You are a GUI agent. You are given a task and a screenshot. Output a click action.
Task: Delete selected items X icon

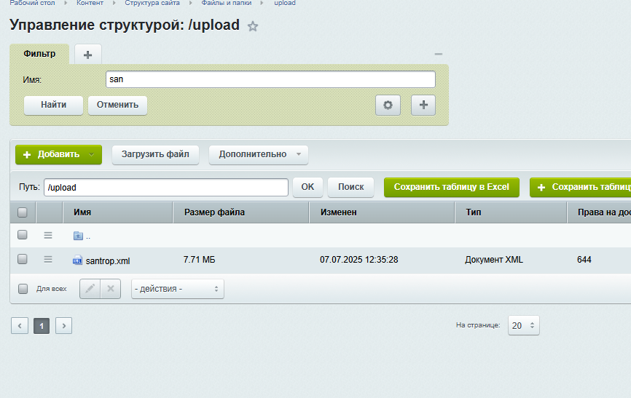click(x=111, y=289)
